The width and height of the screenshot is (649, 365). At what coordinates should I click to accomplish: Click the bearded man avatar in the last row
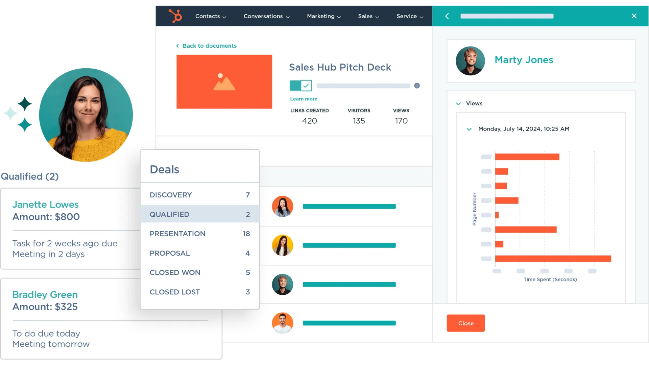tap(282, 323)
